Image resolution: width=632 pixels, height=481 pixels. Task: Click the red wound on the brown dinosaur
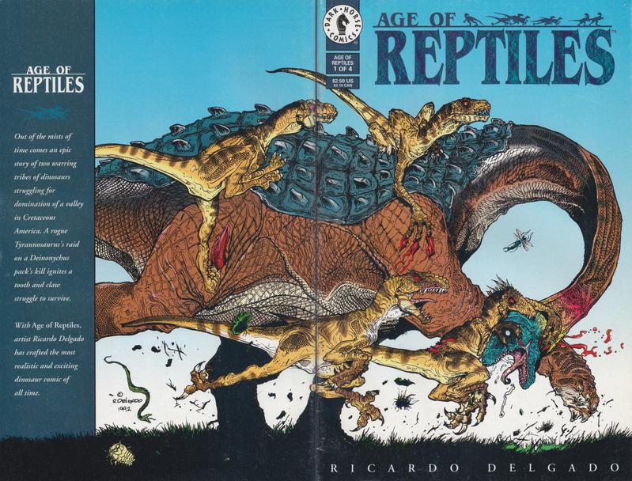[220, 247]
